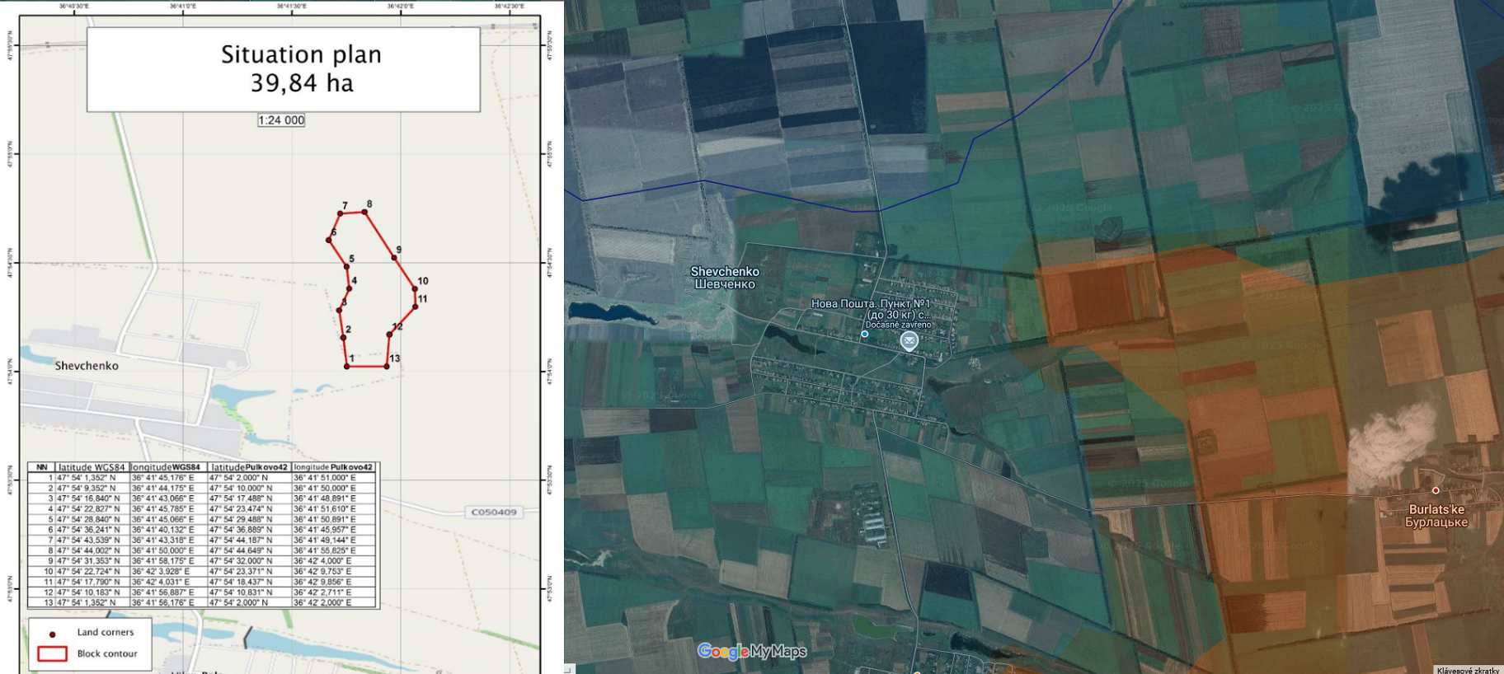Click the red circle marker above Burlats'ke

pyautogui.click(x=1436, y=490)
